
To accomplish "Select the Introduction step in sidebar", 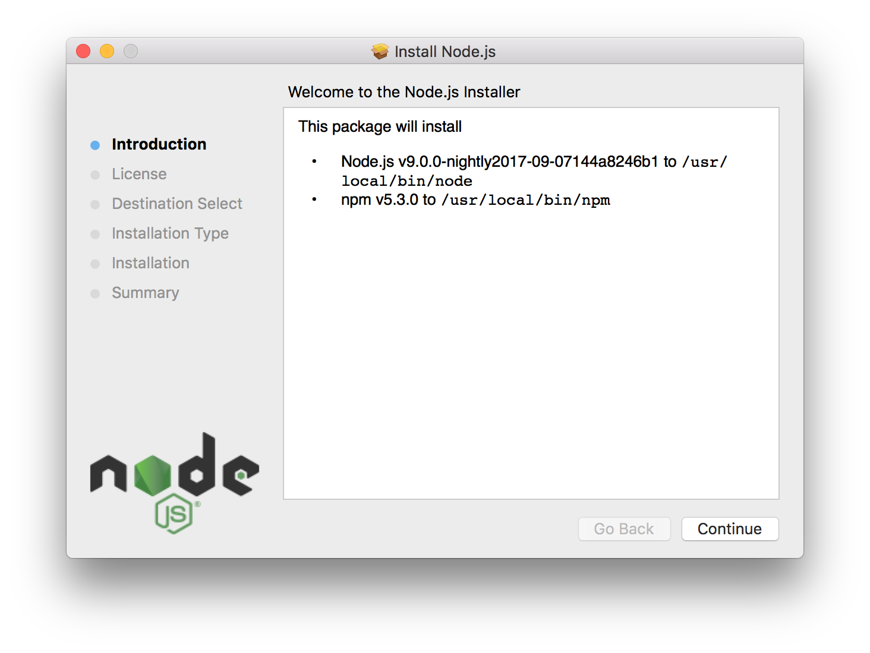I will coord(159,144).
